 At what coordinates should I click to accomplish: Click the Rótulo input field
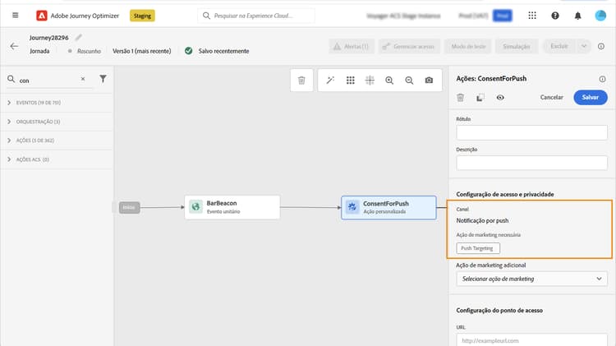click(x=531, y=132)
